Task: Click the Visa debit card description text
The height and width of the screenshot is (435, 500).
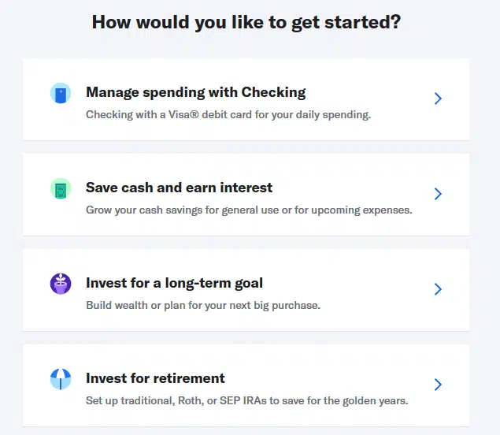Action: point(228,115)
